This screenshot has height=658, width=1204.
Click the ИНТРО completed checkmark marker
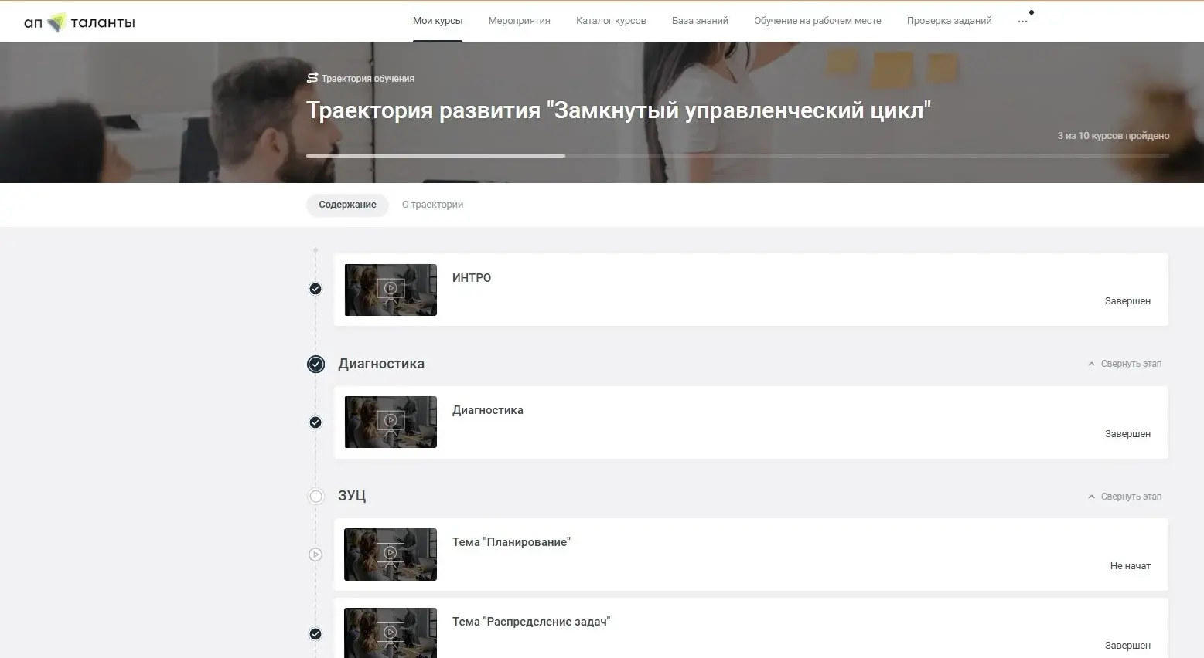[315, 289]
